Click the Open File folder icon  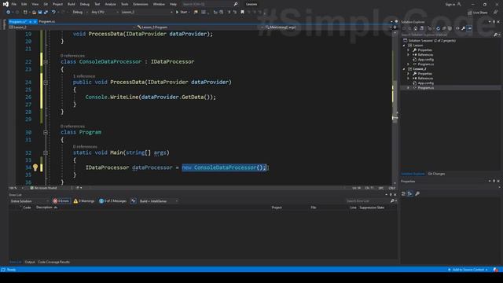34,12
